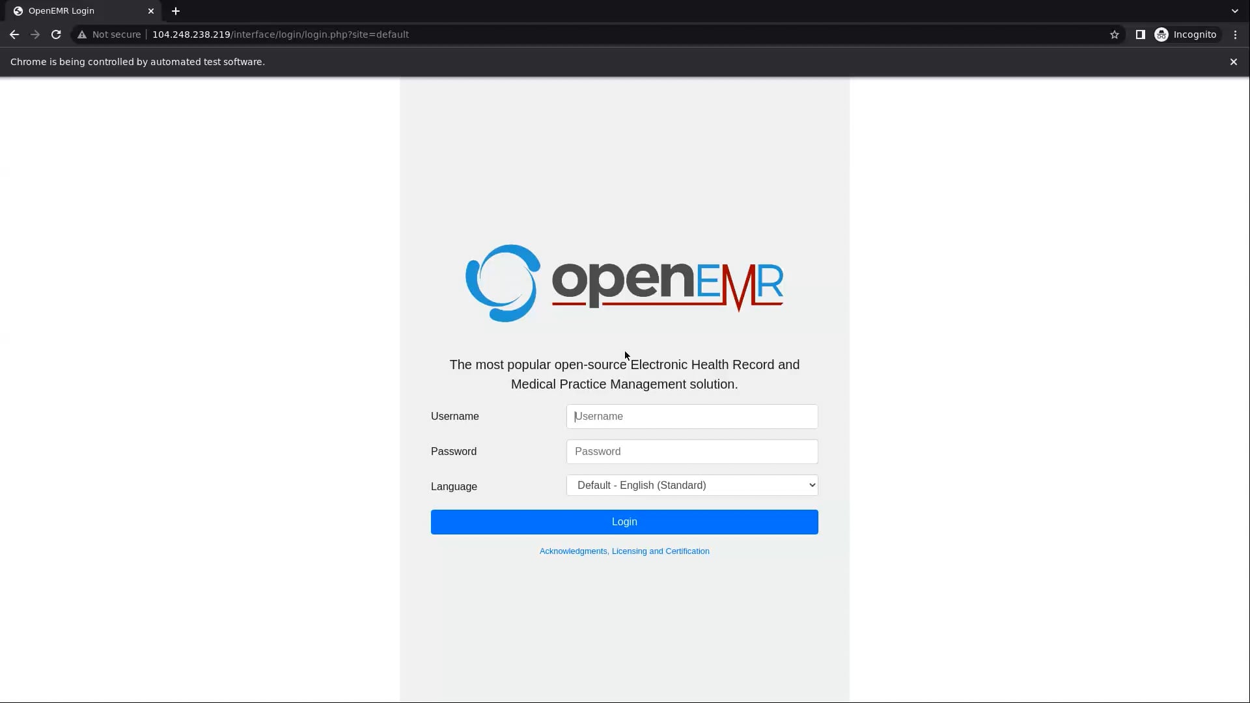
Task: Click the blue Login button
Action: click(x=624, y=522)
